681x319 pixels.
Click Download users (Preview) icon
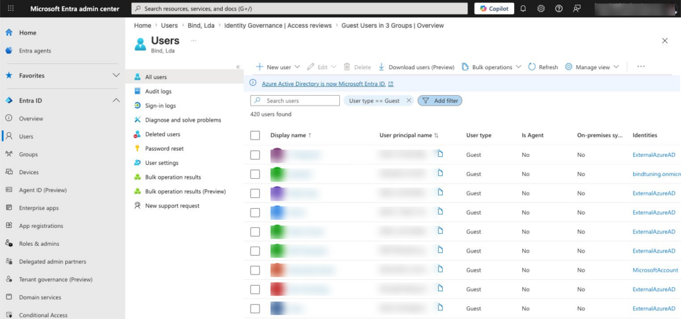pos(382,67)
